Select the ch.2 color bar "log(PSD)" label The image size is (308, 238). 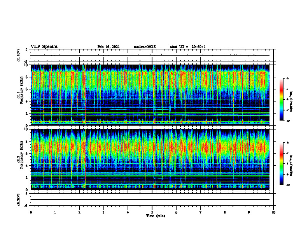292,165
